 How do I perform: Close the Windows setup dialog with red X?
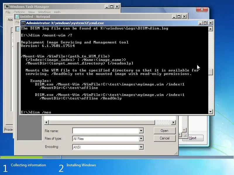(202, 9)
